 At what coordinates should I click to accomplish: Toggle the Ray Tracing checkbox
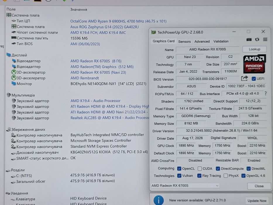(199, 175)
